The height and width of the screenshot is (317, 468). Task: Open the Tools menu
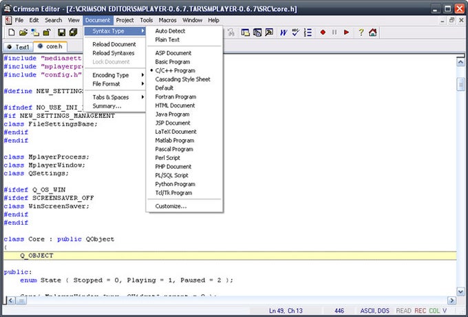147,20
